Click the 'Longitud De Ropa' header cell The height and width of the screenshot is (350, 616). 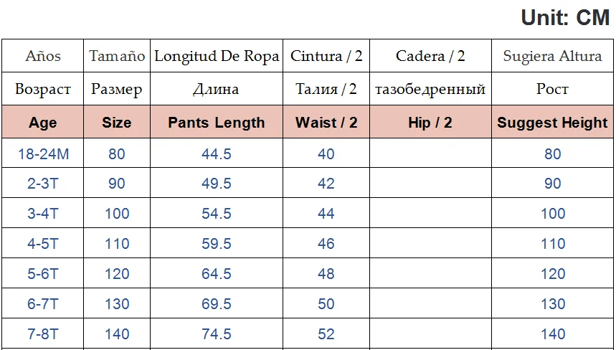217,56
